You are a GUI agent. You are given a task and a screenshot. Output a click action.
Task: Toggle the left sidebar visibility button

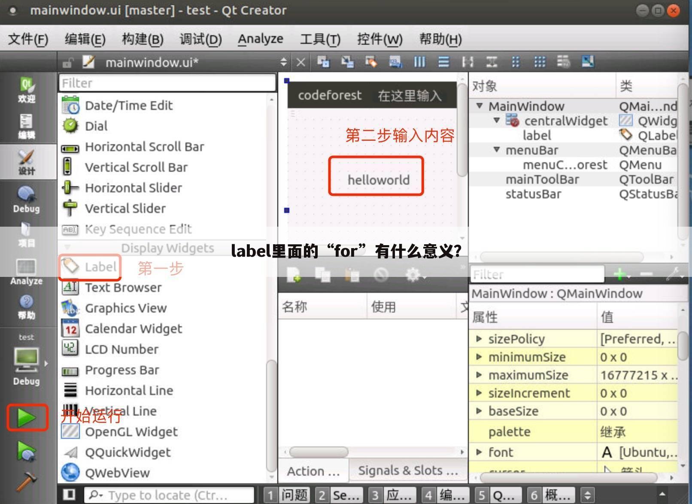coord(70,495)
